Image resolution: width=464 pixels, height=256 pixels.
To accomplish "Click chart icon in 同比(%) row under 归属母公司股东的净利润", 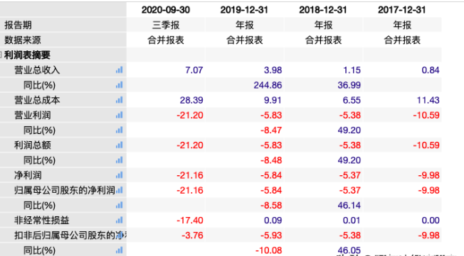I will click(x=120, y=205).
